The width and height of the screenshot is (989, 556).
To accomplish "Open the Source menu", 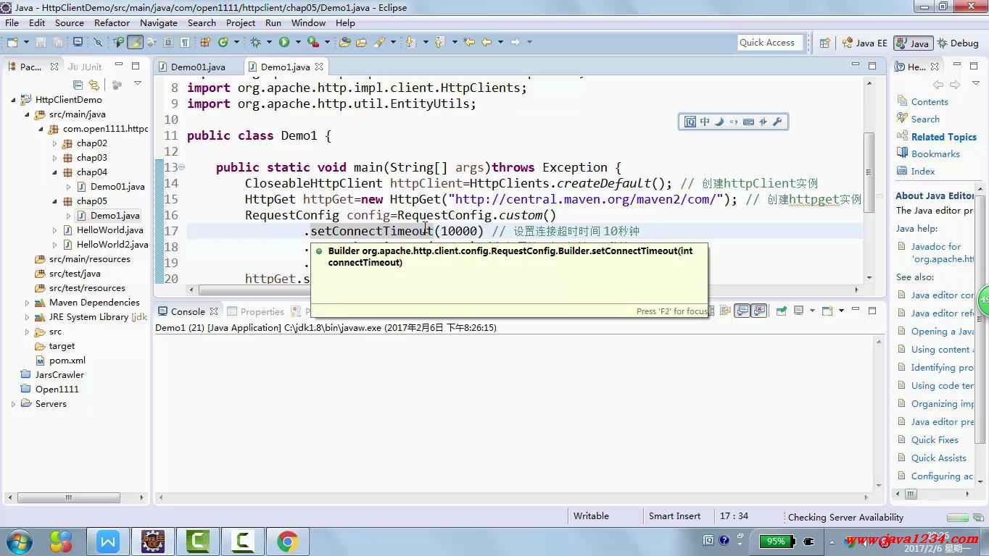I will 70,22.
